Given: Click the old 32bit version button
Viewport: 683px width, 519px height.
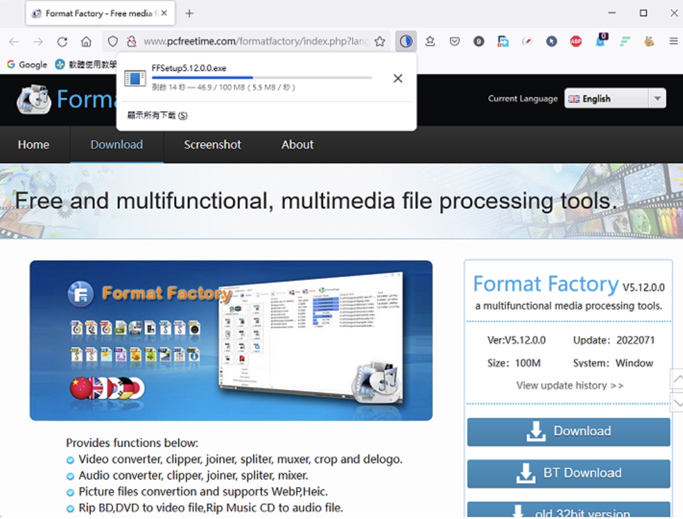Looking at the screenshot, I should 569,510.
